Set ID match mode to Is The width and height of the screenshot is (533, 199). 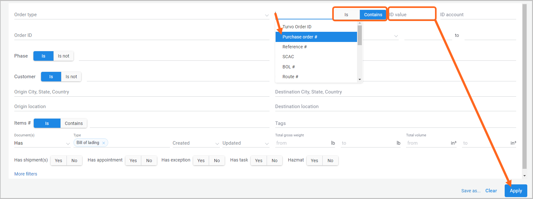coord(347,15)
